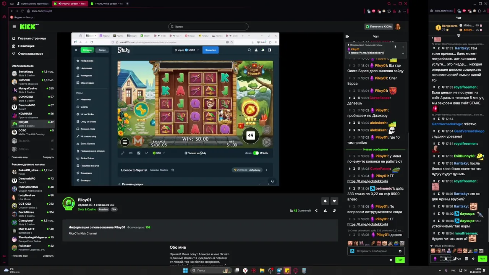Click the Кошелек button in Stake
The height and width of the screenshot is (275, 489).
210,50
